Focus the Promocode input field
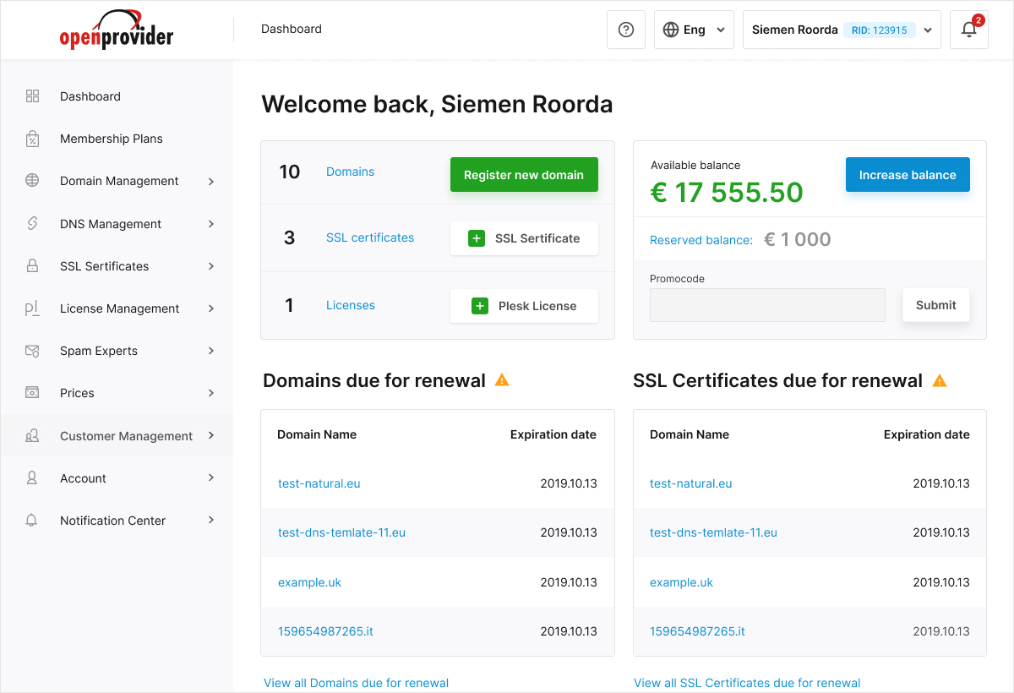 (767, 305)
